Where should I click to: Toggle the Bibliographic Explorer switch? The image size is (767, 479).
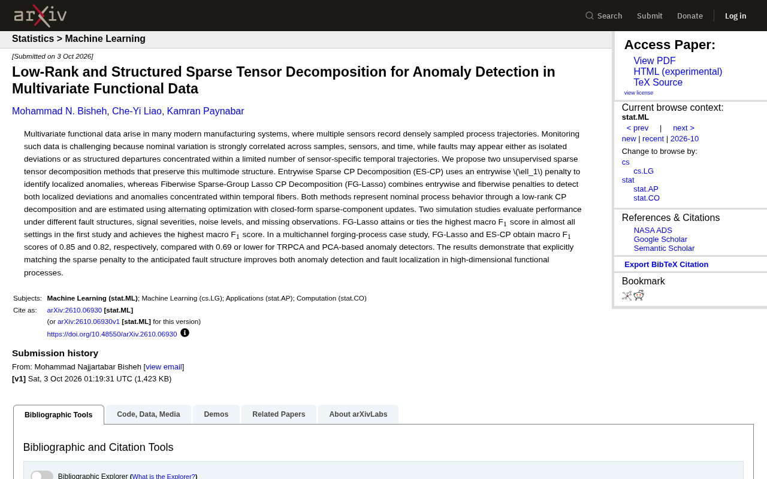point(42,476)
